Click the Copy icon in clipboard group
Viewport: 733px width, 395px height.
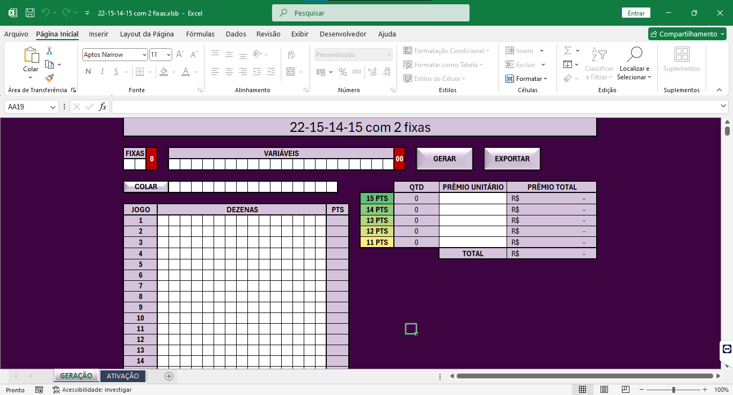click(49, 64)
